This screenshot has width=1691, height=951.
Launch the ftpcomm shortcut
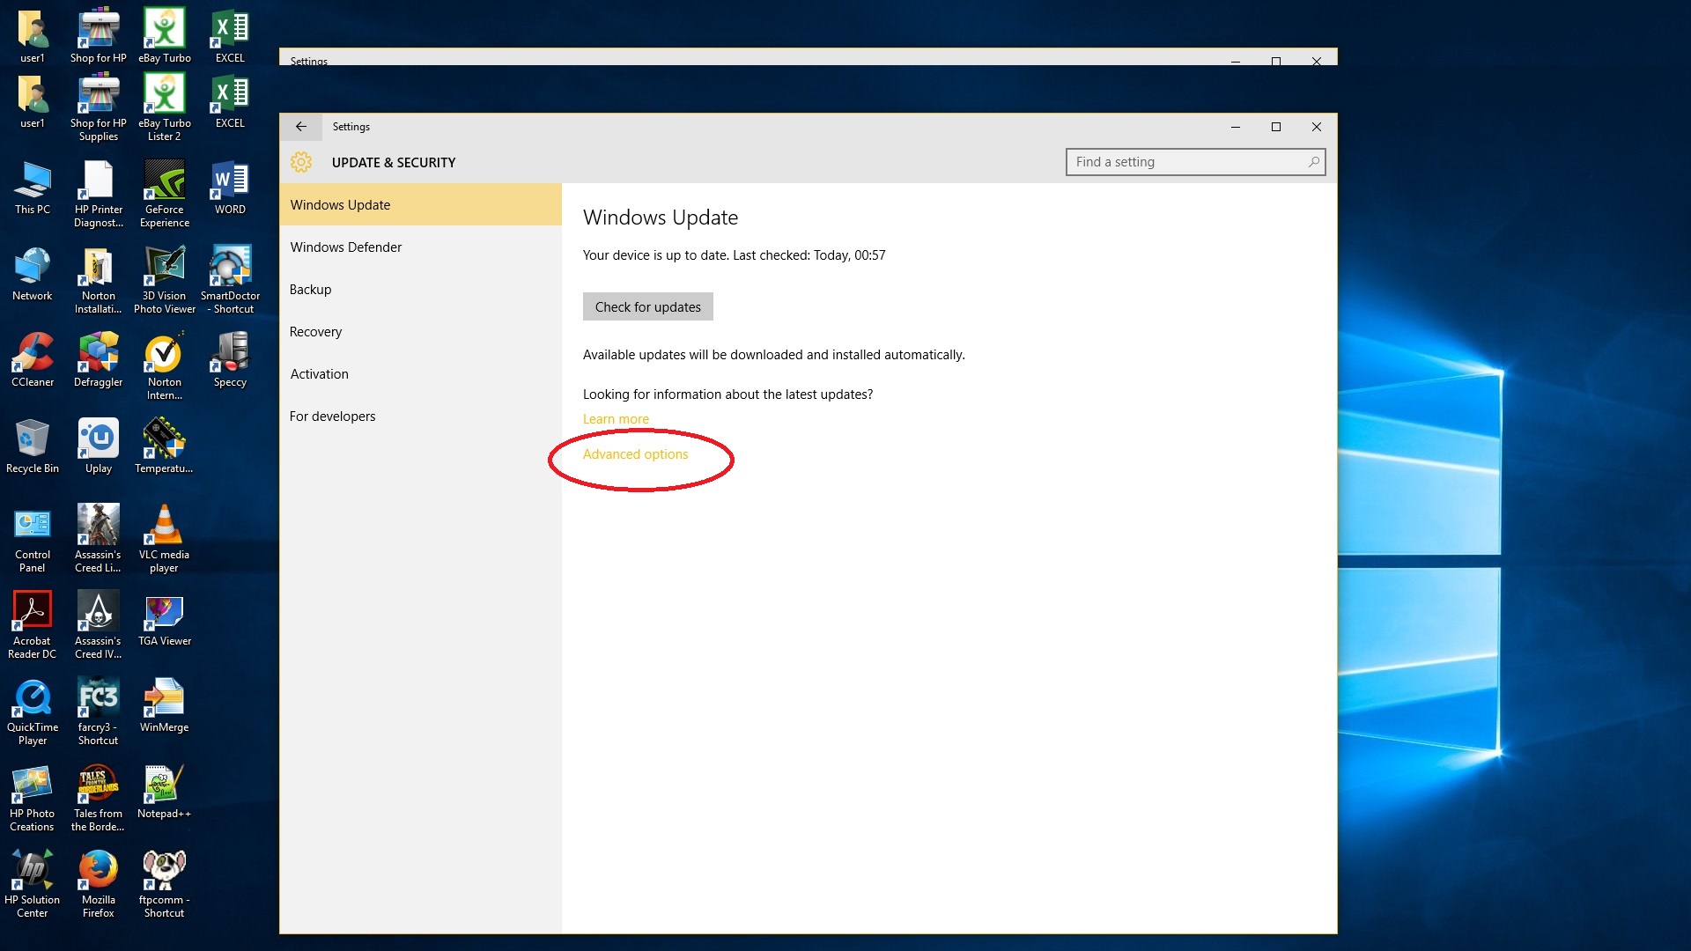point(164,883)
